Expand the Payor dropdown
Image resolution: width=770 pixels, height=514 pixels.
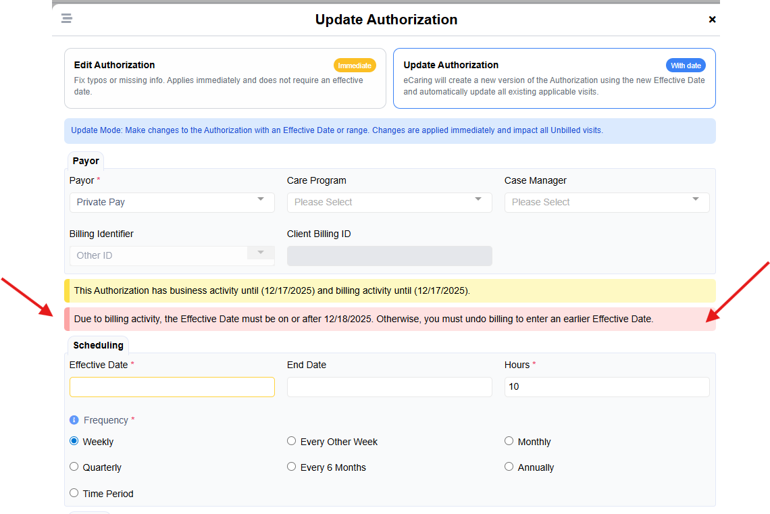[x=172, y=202]
